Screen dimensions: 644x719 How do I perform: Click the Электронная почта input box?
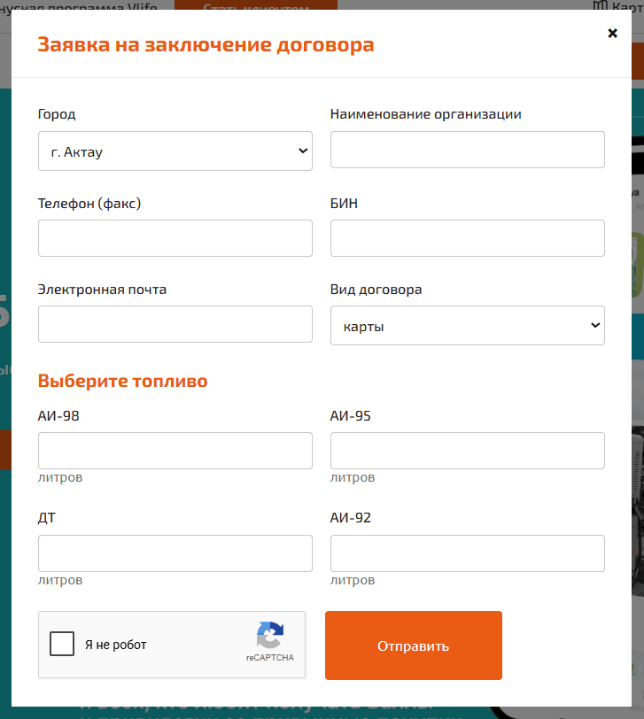coord(175,324)
